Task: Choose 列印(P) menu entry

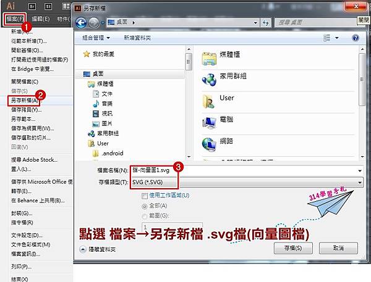Action: click(21, 267)
